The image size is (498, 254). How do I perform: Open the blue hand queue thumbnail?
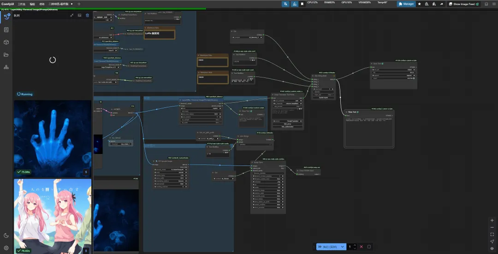point(53,138)
